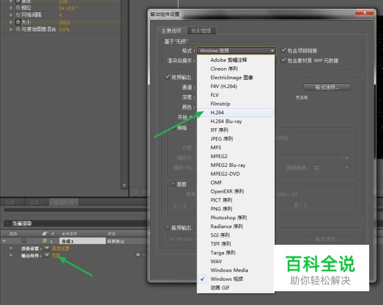The width and height of the screenshot is (383, 305).
Task: Choose F4V (H.264) format
Action: tap(236, 86)
